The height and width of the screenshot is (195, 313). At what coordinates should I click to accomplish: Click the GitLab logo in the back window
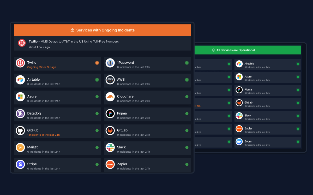[239, 103]
